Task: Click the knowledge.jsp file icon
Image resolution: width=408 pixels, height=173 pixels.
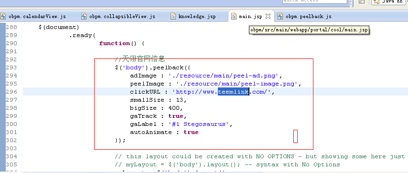Action: (173, 16)
